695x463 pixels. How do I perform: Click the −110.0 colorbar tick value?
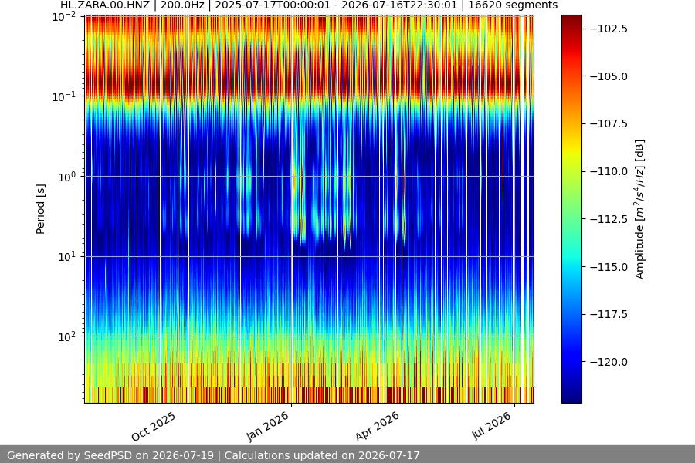pos(609,171)
